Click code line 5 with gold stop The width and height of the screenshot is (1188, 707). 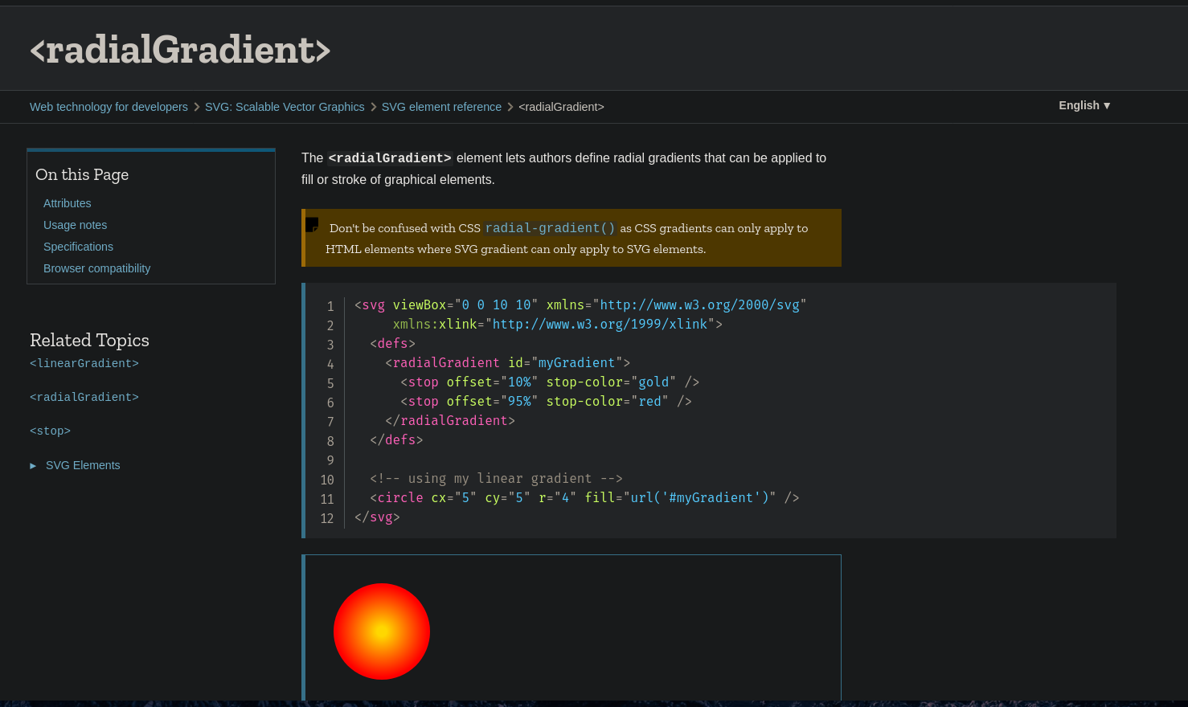(550, 382)
